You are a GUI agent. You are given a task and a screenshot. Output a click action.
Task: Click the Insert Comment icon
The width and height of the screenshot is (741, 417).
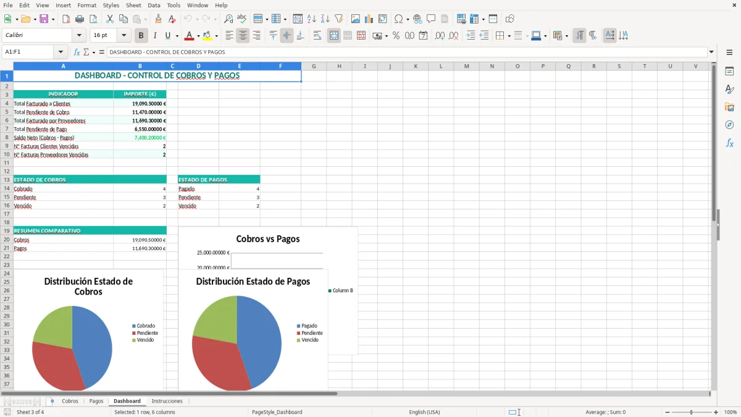click(431, 19)
